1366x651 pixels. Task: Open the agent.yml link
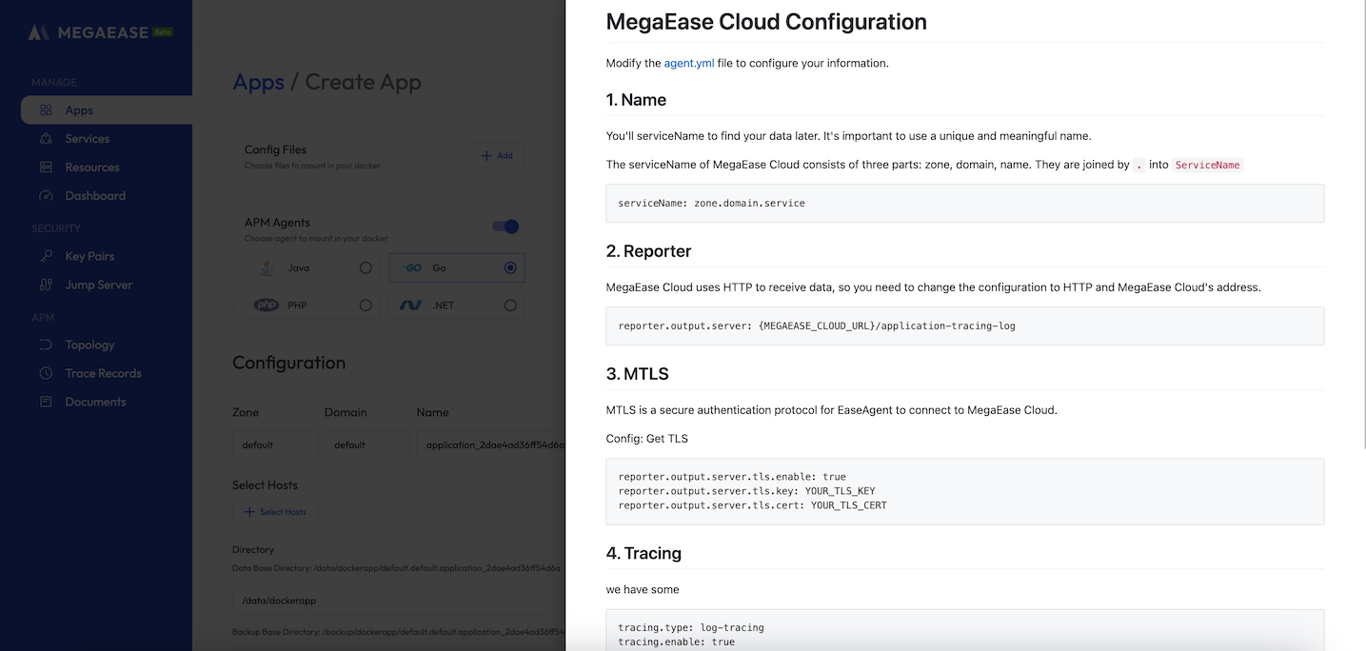click(x=689, y=64)
